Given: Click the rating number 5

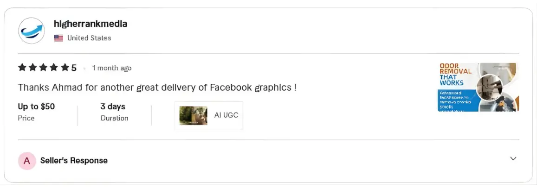Looking at the screenshot, I should coord(74,68).
